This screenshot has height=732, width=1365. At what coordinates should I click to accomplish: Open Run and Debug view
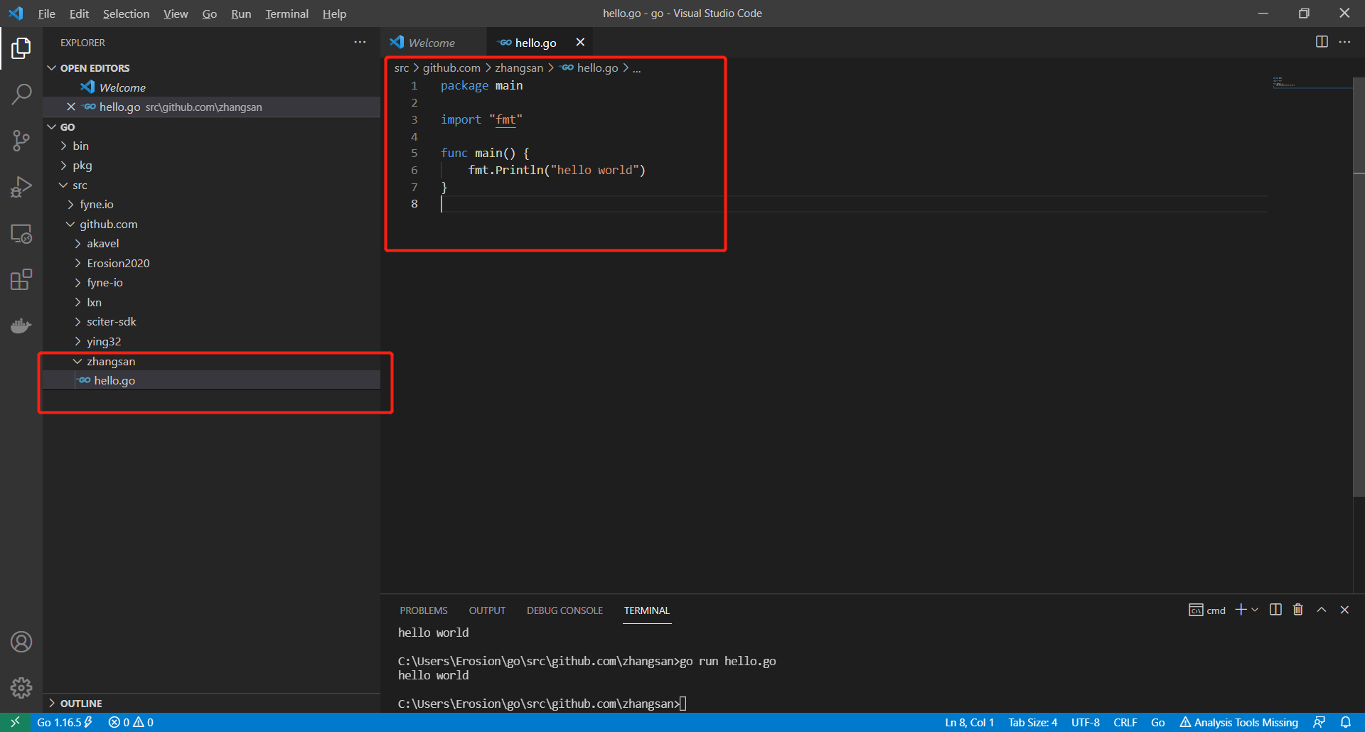tap(21, 187)
